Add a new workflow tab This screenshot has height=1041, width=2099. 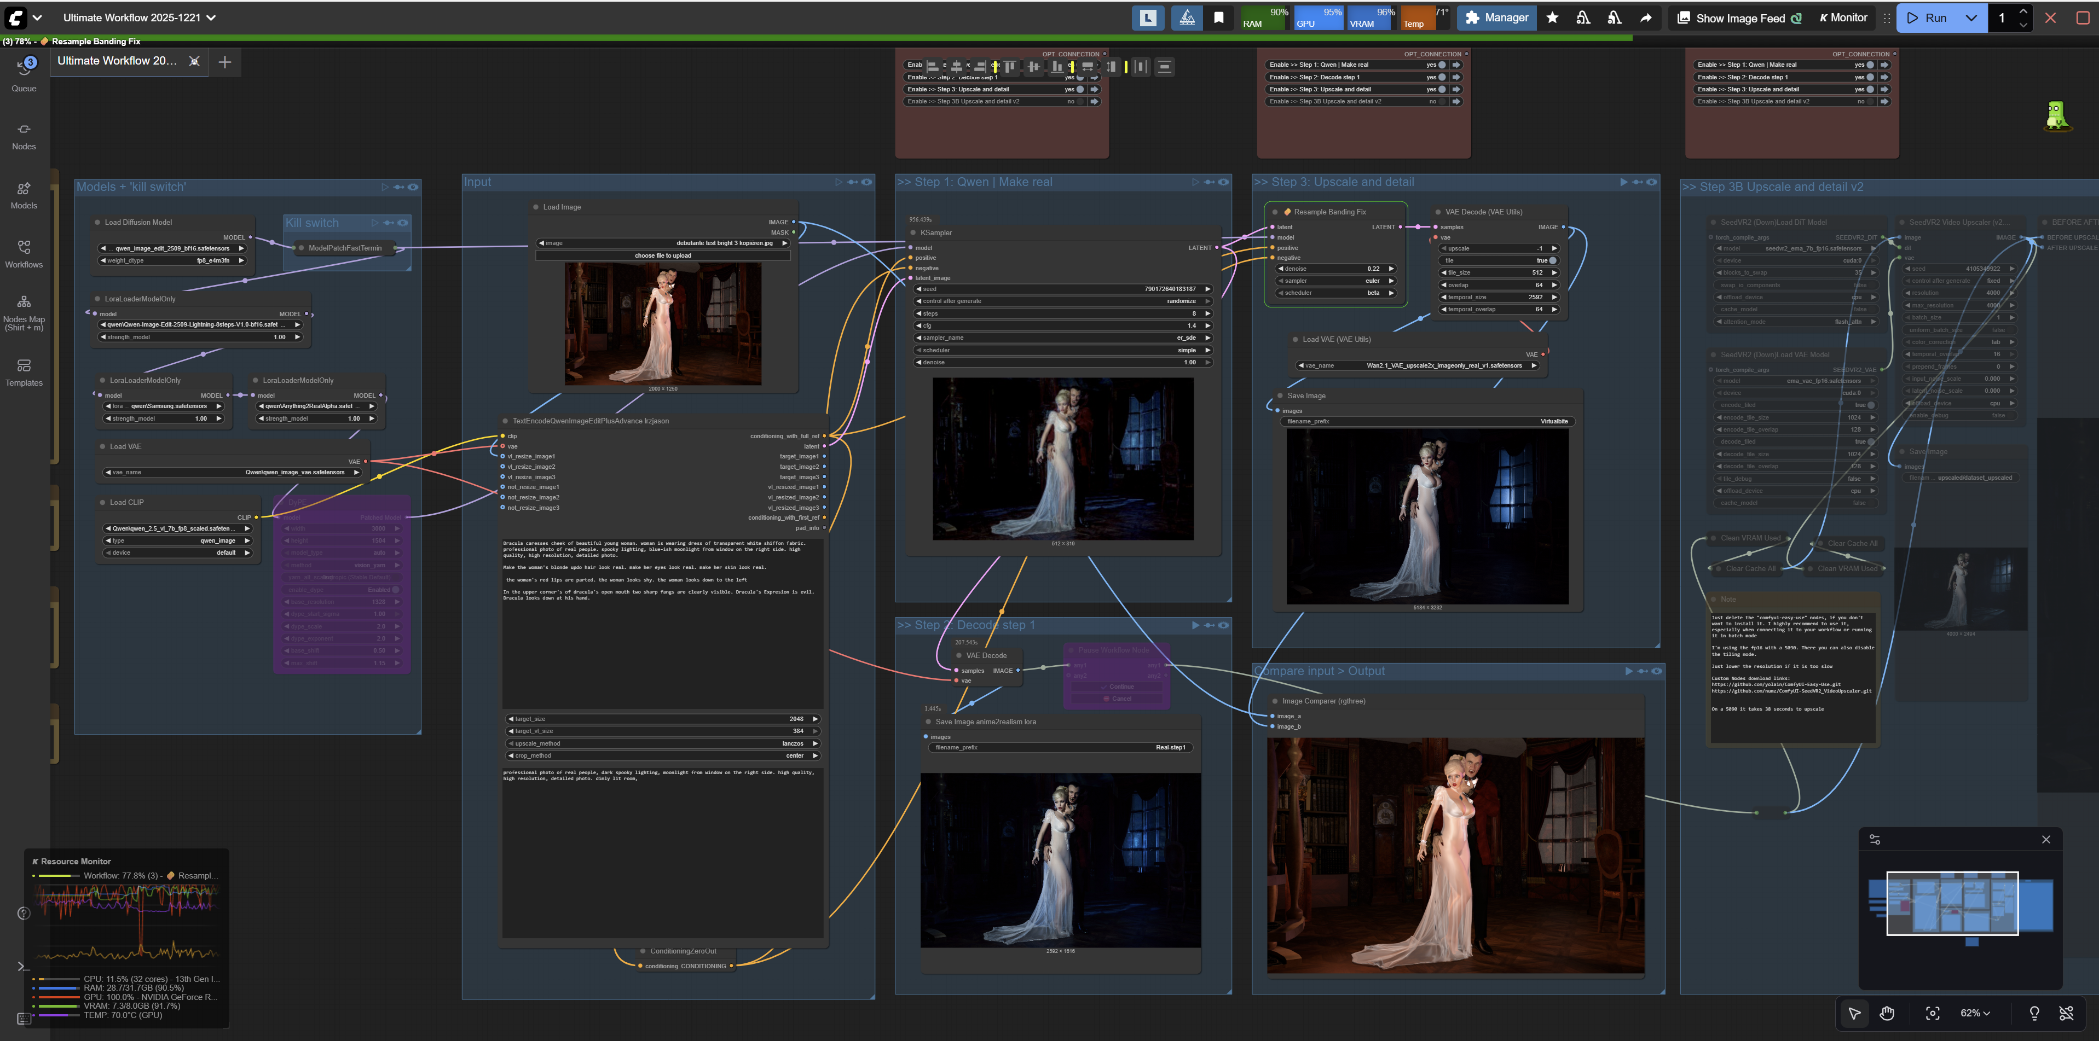click(225, 61)
